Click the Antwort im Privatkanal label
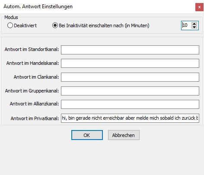 click(x=35, y=118)
